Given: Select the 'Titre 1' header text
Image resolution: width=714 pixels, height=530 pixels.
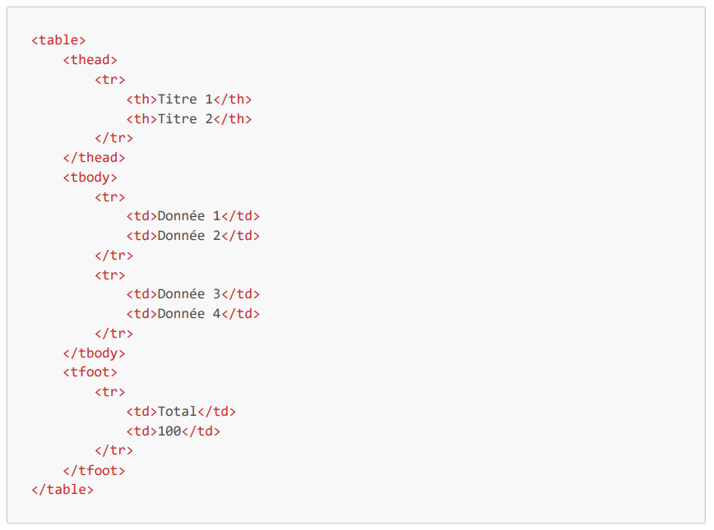Looking at the screenshot, I should (x=184, y=99).
